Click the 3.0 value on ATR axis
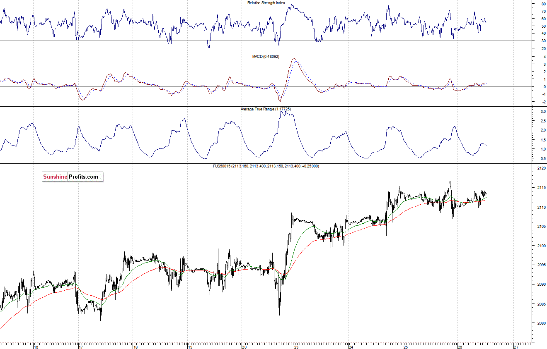 542,112
